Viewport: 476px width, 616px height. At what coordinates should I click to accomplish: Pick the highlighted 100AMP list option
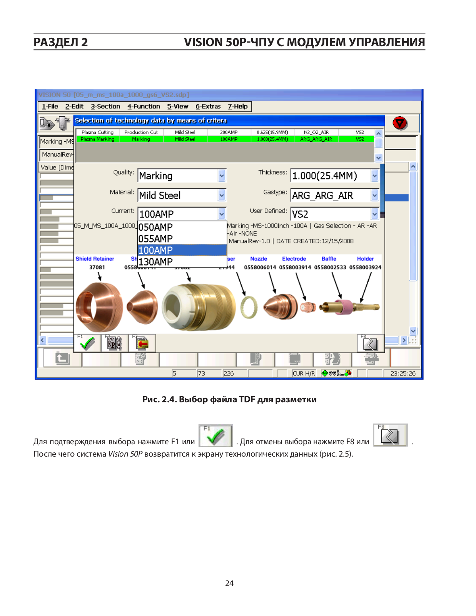click(182, 250)
